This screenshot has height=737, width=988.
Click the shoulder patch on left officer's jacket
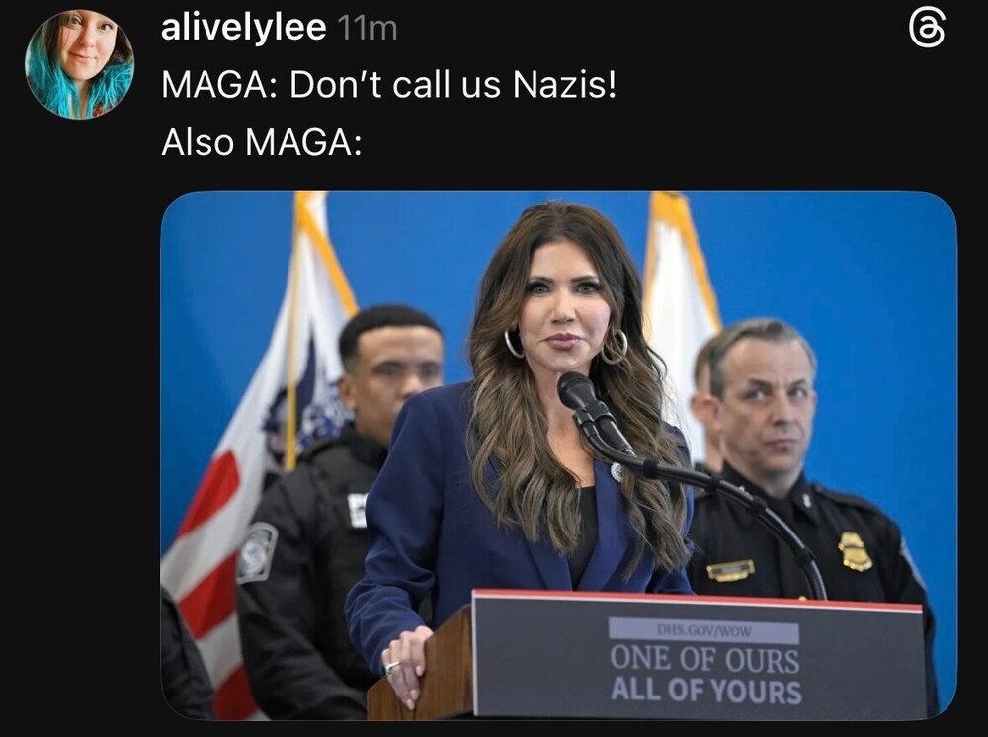point(257,552)
